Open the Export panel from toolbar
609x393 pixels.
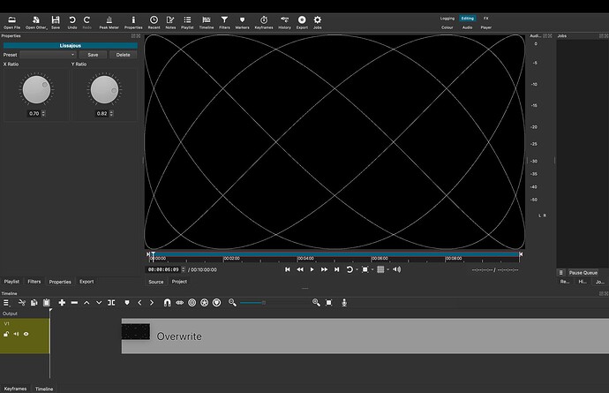(x=302, y=23)
